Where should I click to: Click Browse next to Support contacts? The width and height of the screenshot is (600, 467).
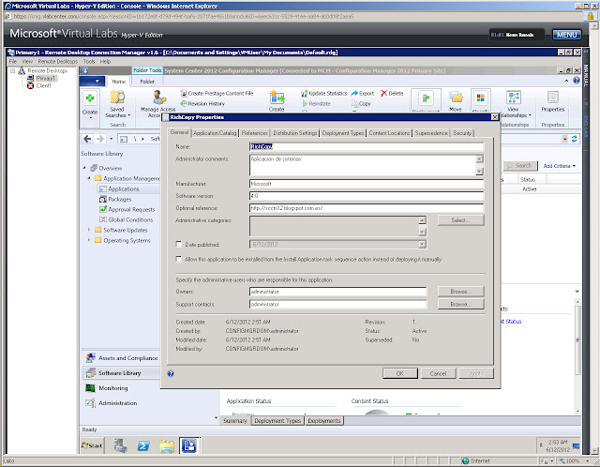460,304
